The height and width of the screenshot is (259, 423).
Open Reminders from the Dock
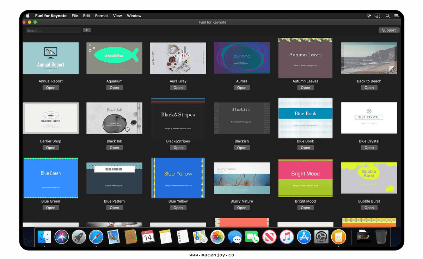point(183,237)
